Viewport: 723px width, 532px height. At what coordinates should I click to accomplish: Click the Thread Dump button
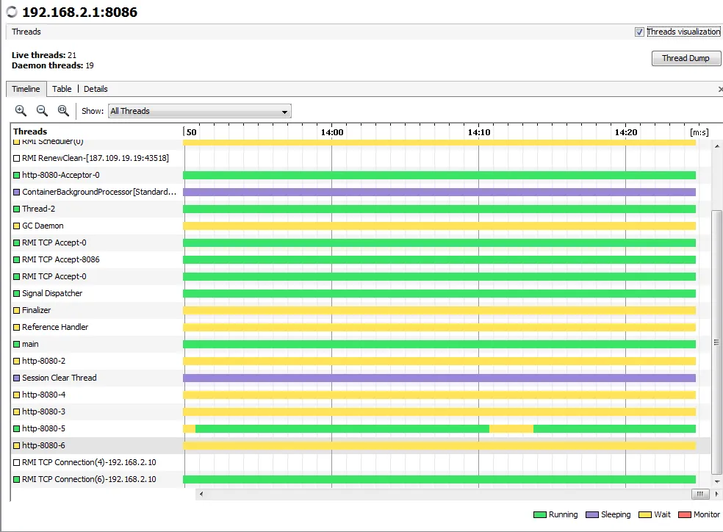(x=686, y=58)
